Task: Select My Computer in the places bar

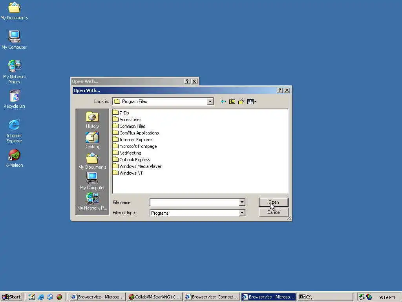Action: 92,181
